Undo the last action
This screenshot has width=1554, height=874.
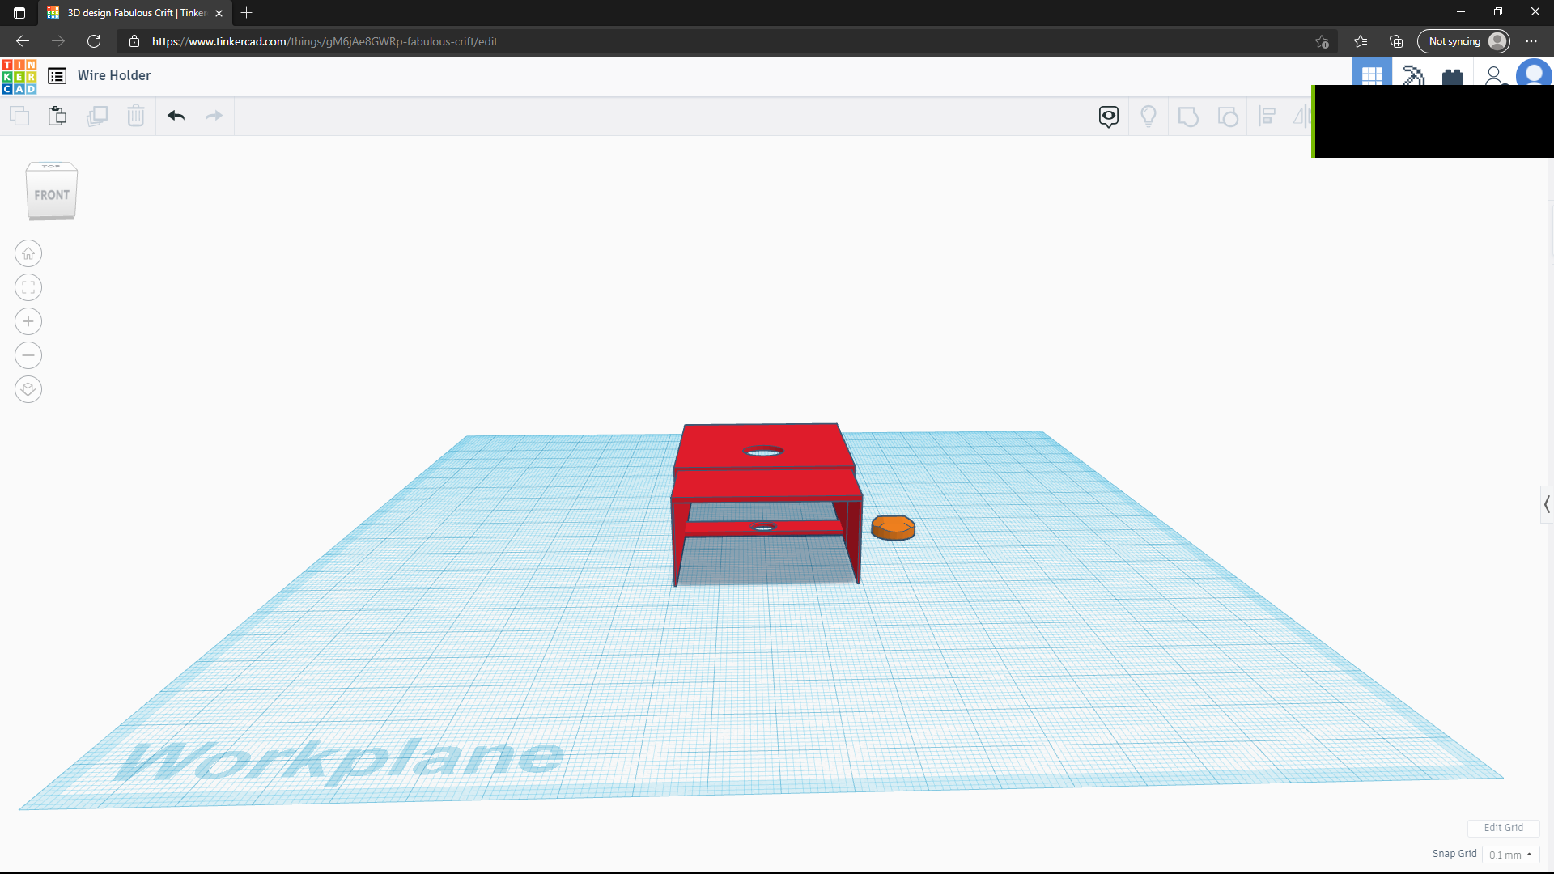(176, 116)
